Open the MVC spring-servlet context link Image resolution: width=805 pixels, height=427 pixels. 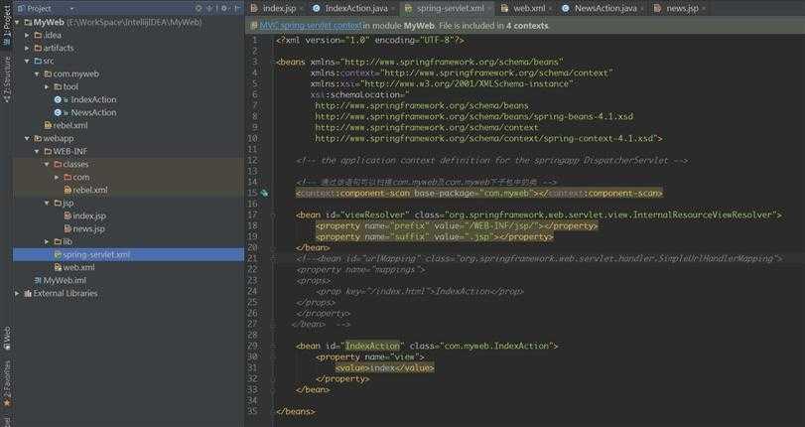point(311,25)
